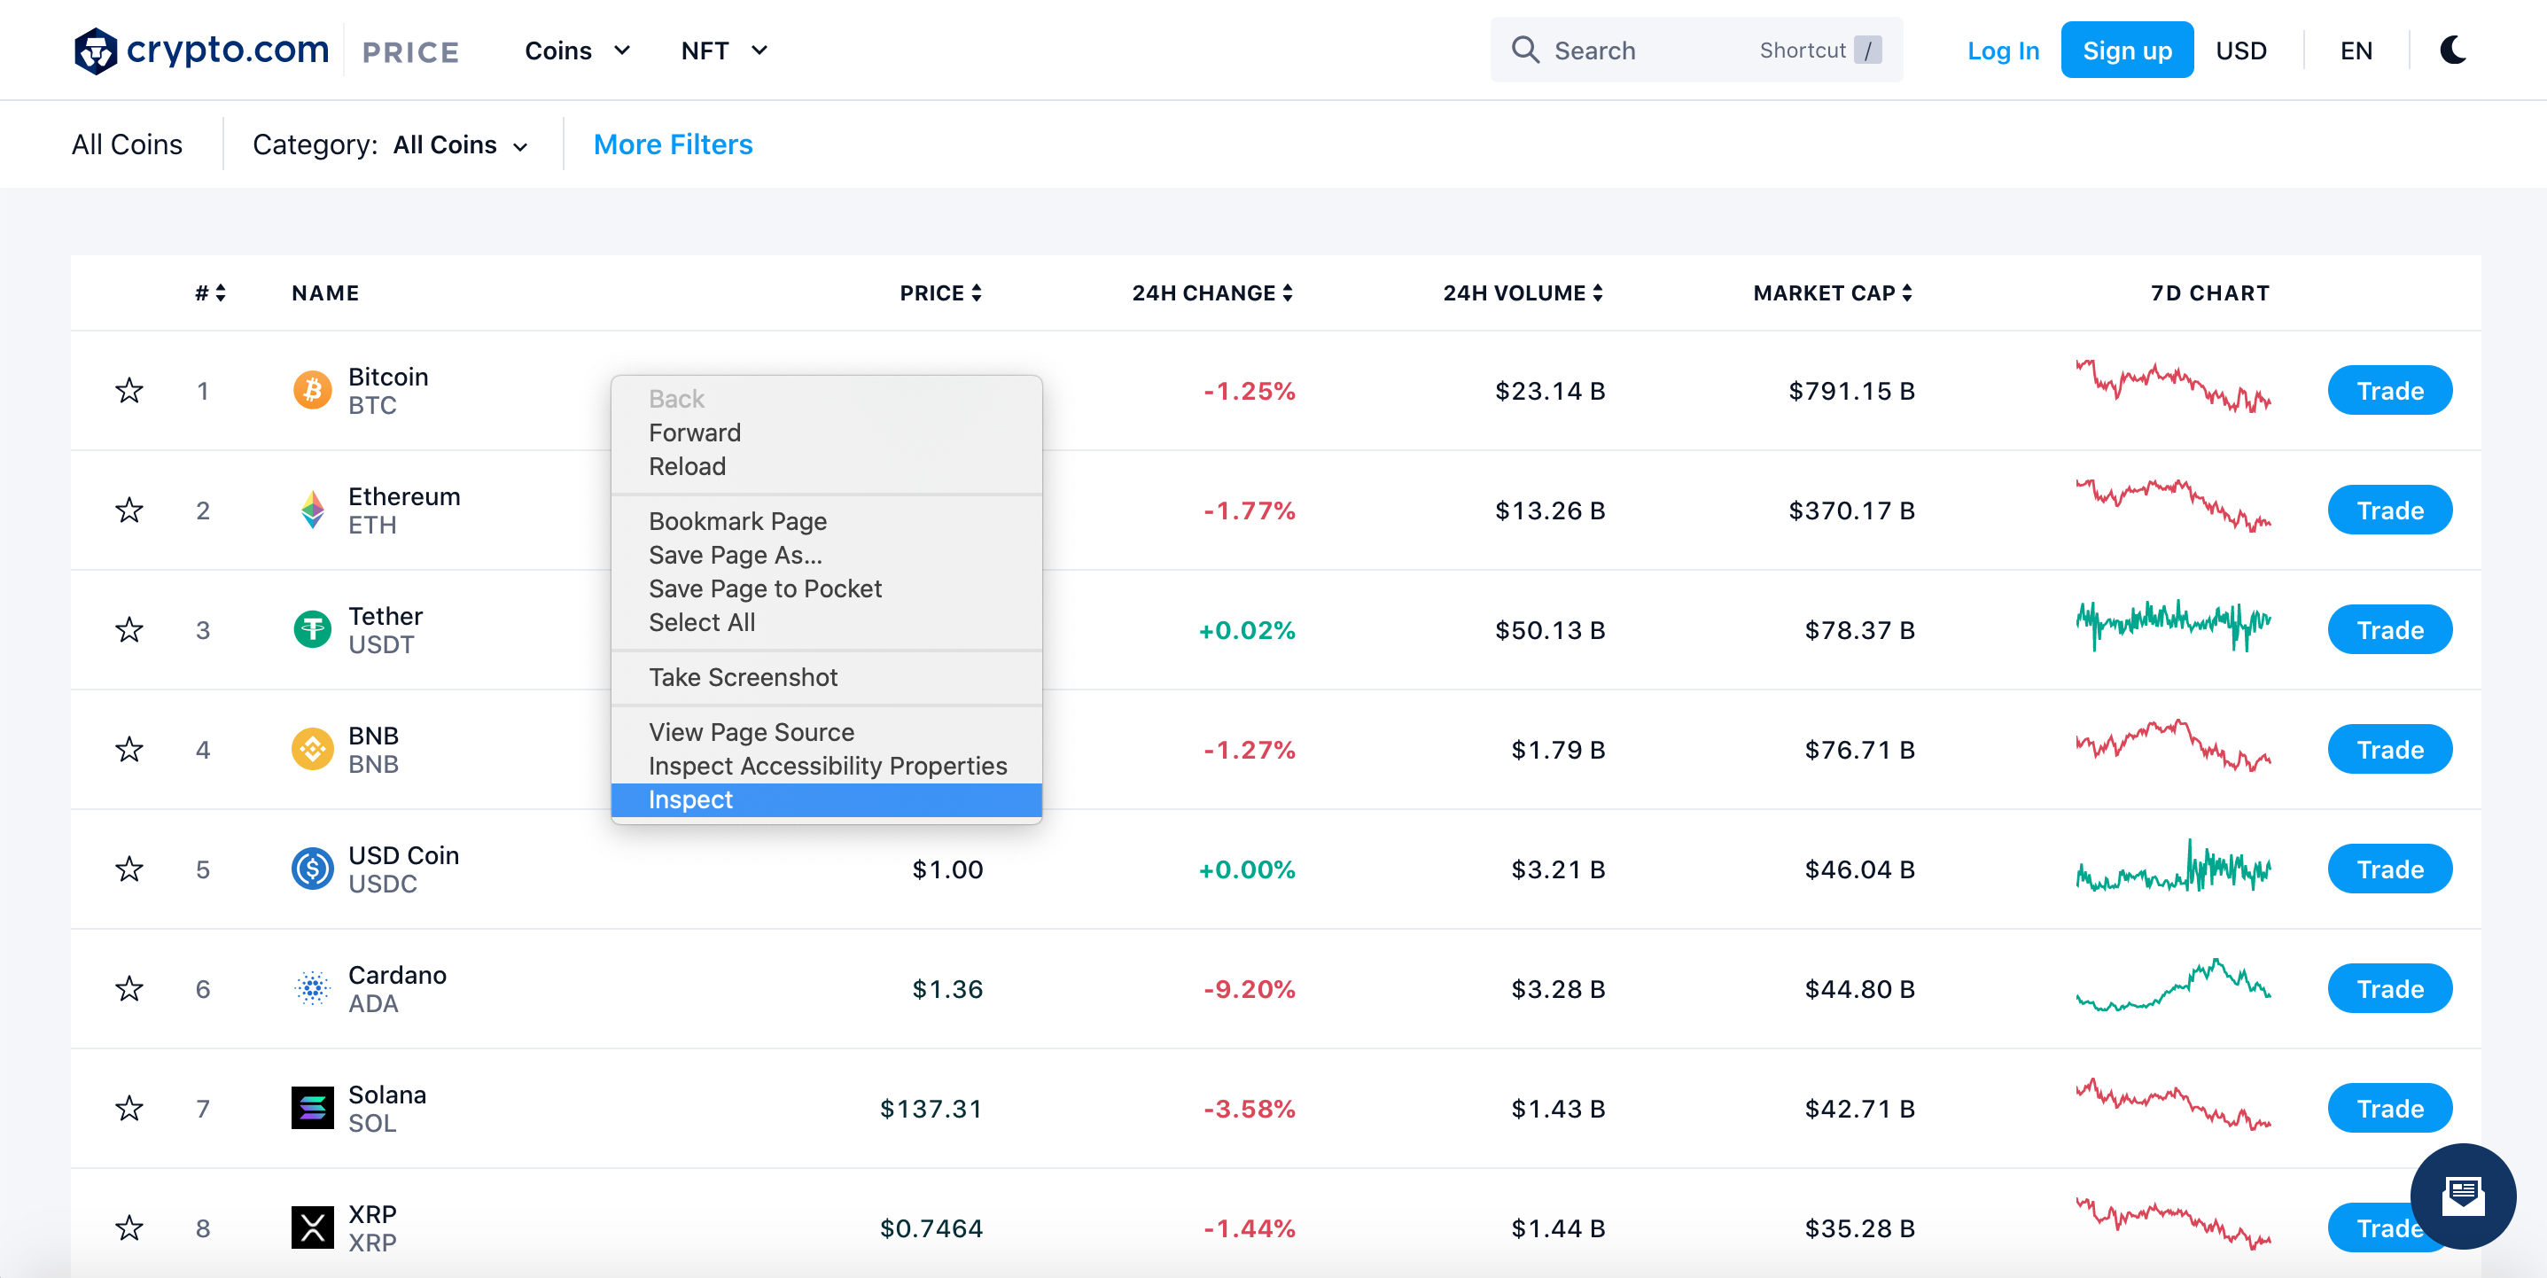This screenshot has height=1278, width=2547.
Task: Favorite Tether with the star
Action: (x=129, y=629)
